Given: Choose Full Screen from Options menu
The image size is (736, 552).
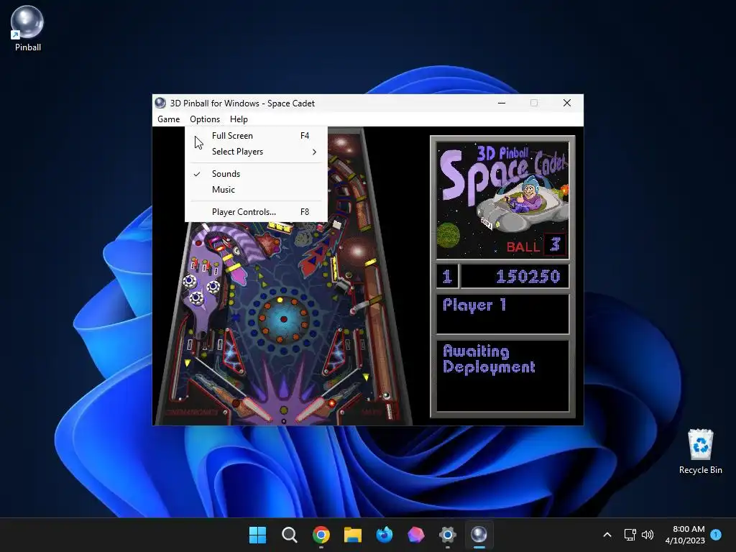Looking at the screenshot, I should click(257, 136).
